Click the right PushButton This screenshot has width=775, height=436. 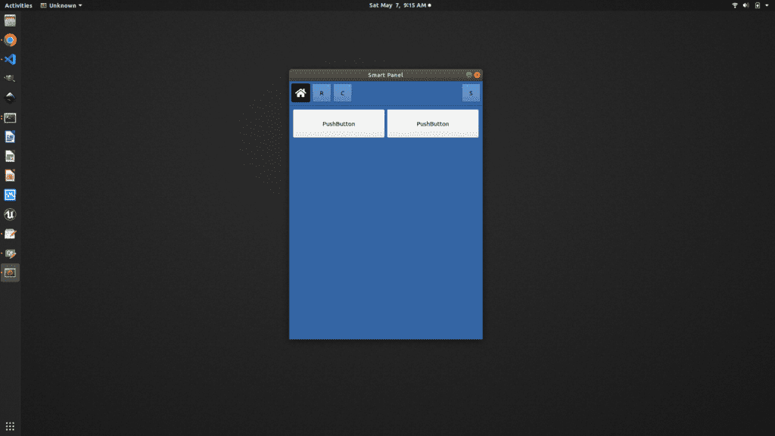[x=433, y=123]
